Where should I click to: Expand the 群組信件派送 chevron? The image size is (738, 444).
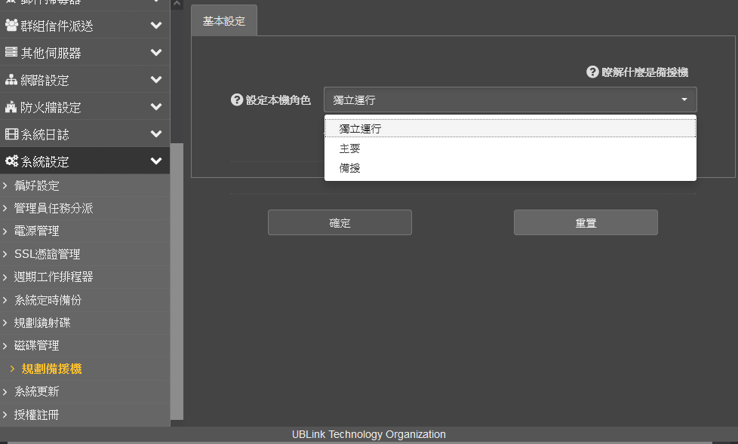click(x=156, y=26)
